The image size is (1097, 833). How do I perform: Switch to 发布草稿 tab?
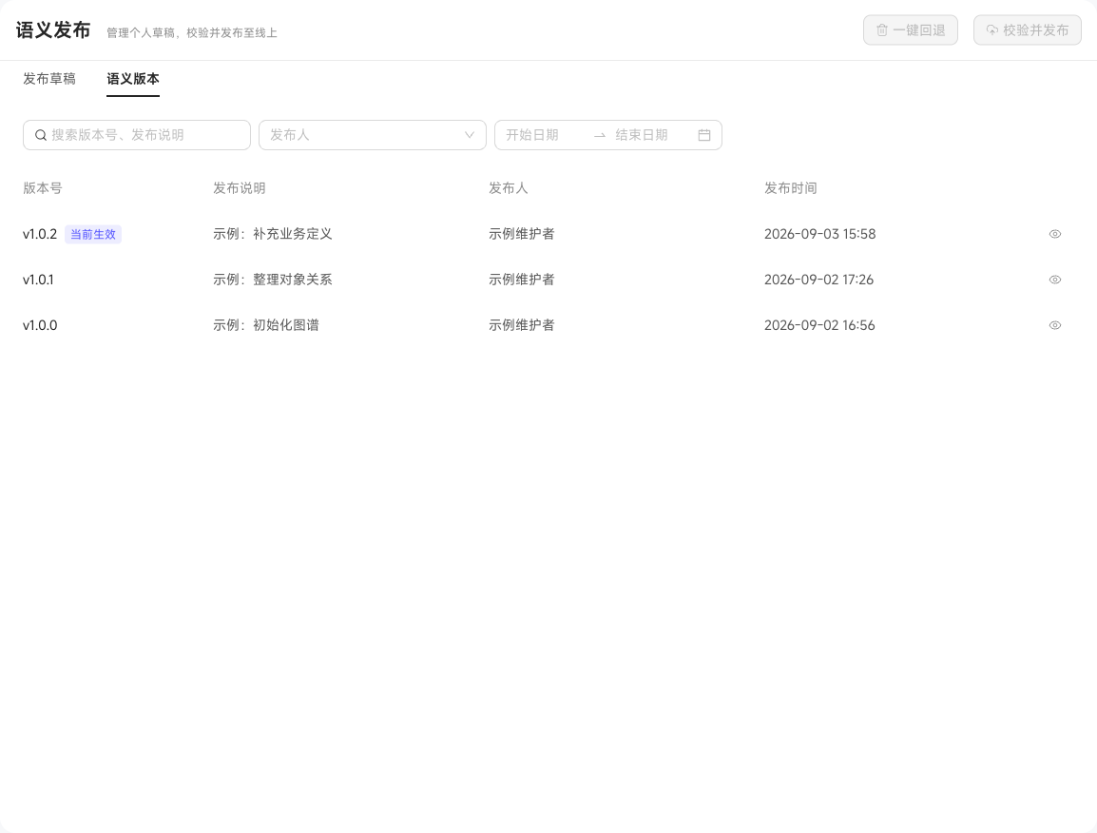tap(49, 78)
